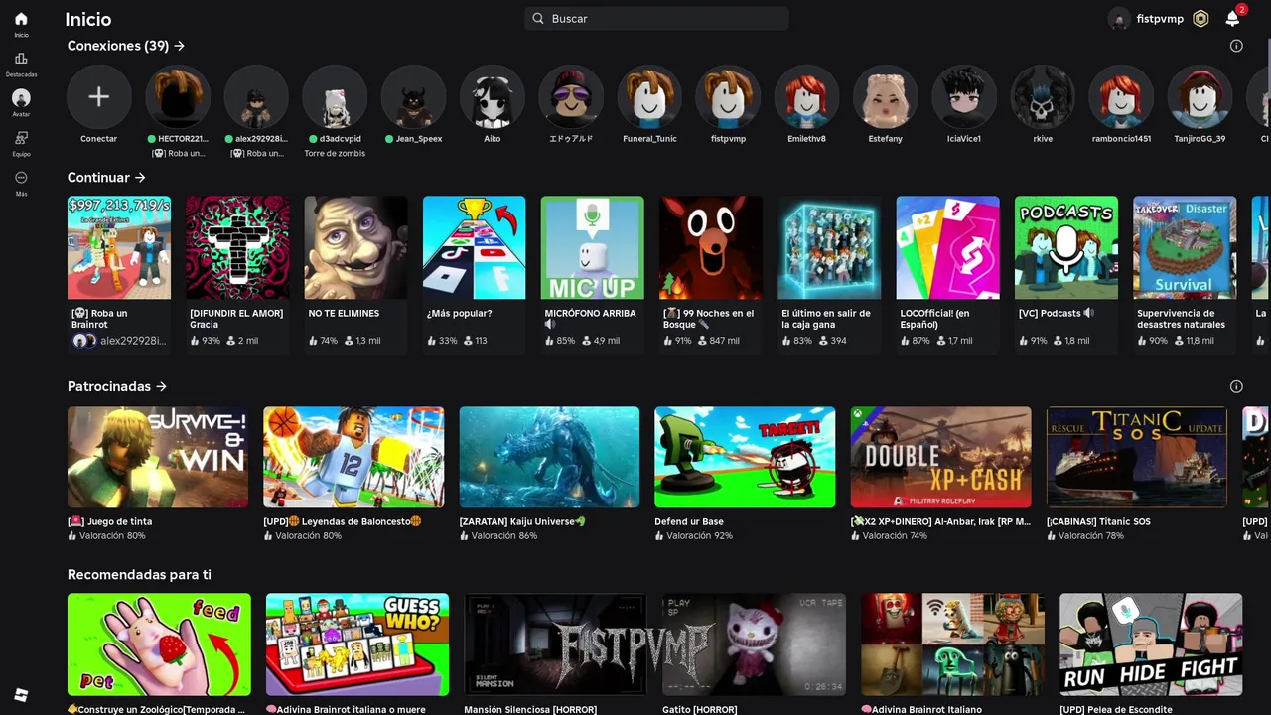Open the Recomendadas para ti heading
This screenshot has width=1271, height=715.
click(x=139, y=575)
